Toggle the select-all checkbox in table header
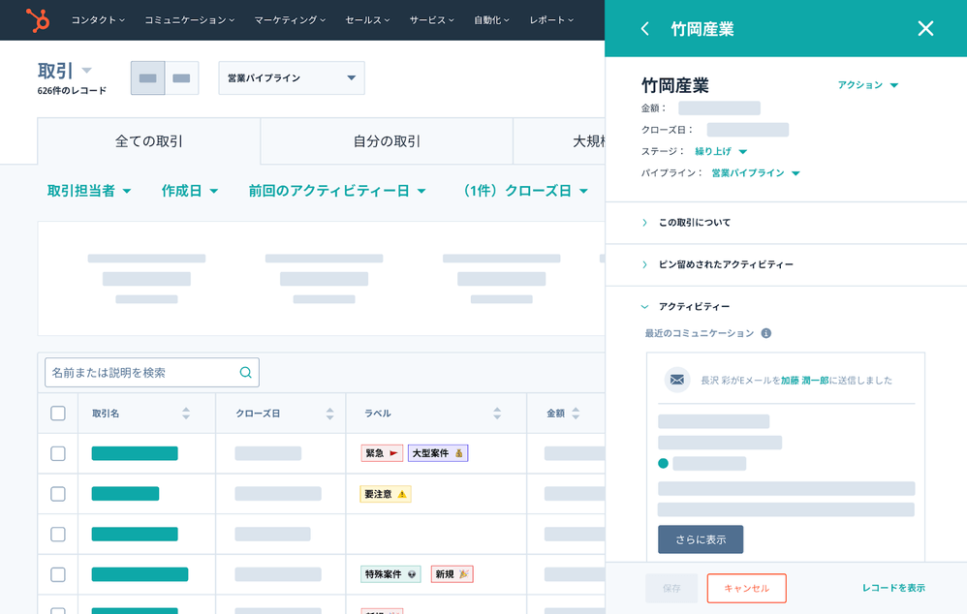The height and width of the screenshot is (614, 967). click(58, 414)
